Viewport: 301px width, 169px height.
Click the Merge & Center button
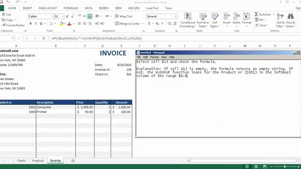coord(127,23)
